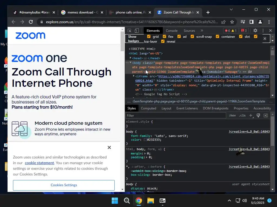
Task: Open Chrome's three-dot menu
Action: (269, 22)
